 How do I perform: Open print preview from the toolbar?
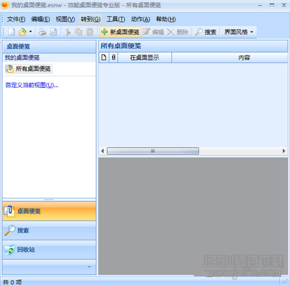[54, 32]
